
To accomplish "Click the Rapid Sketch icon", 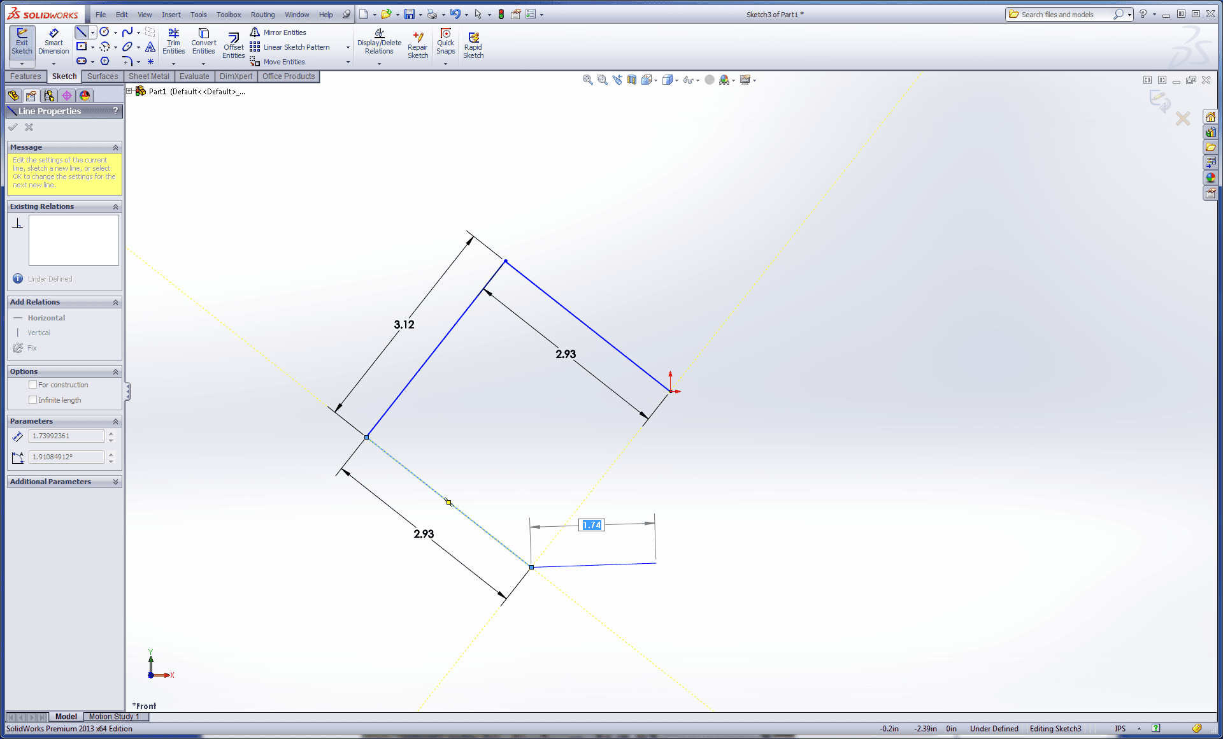I will 473,46.
